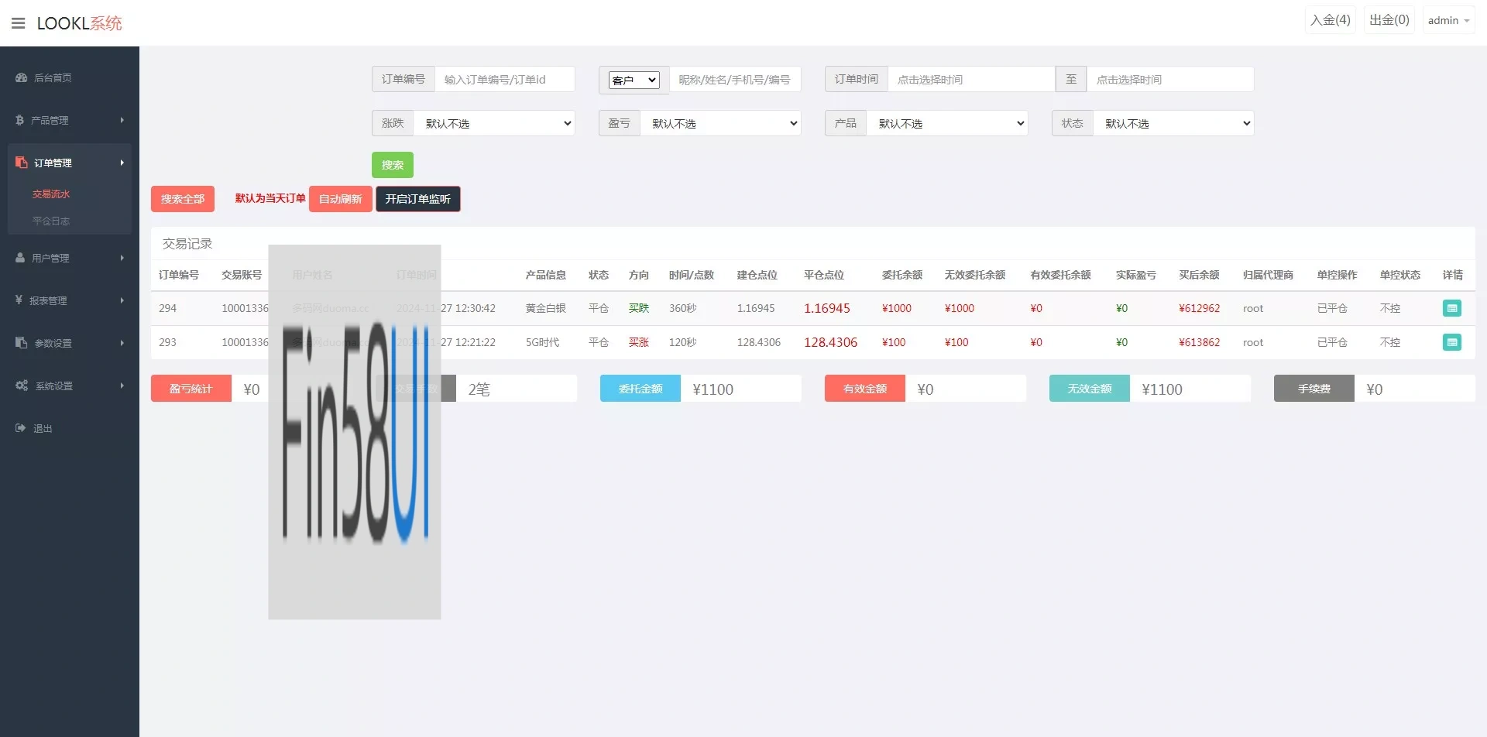Open the 客户 type selector
The image size is (1487, 737).
[x=634, y=80]
